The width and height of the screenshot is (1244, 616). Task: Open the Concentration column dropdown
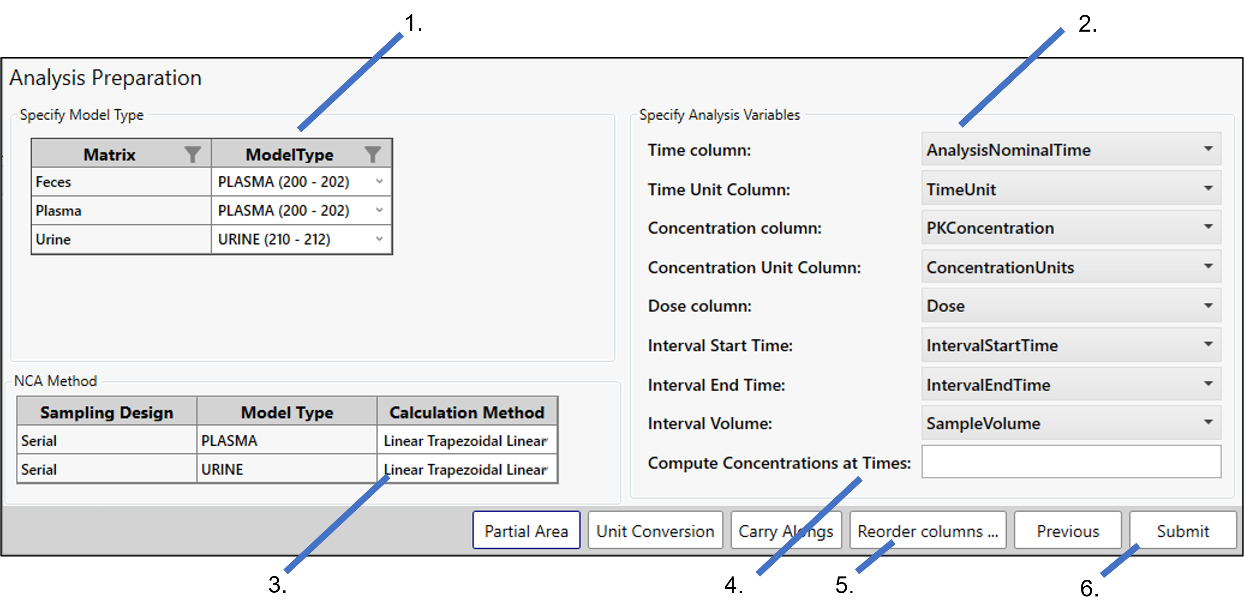coord(1208,227)
